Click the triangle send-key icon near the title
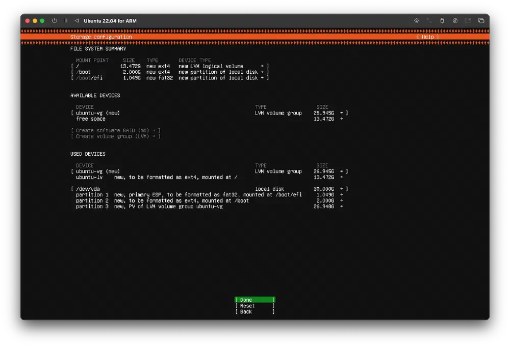 coord(76,21)
